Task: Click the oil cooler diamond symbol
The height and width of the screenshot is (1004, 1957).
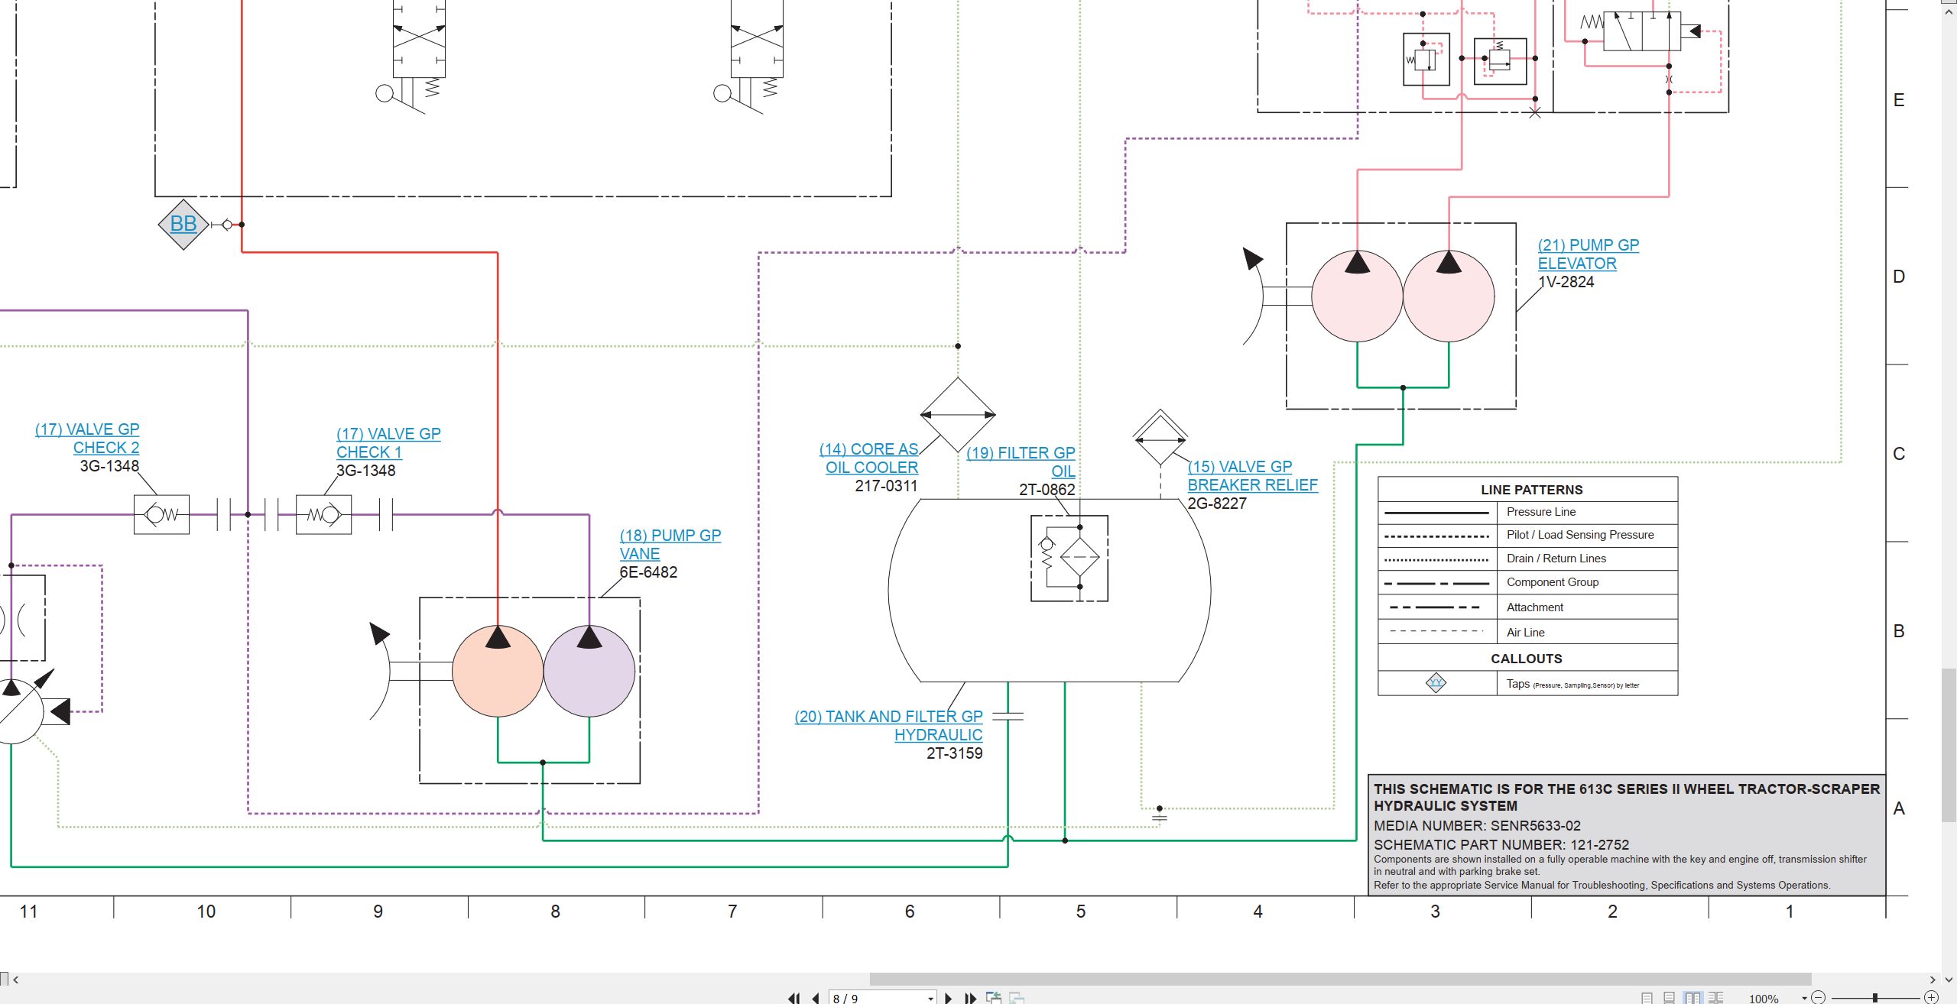Action: coord(958,415)
